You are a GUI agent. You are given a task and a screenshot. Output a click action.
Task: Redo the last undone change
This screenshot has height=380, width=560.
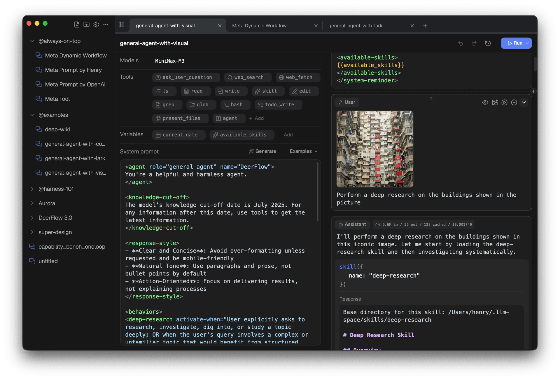474,43
